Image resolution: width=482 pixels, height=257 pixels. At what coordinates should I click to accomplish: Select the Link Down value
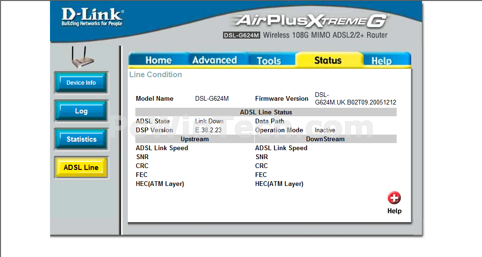(209, 121)
